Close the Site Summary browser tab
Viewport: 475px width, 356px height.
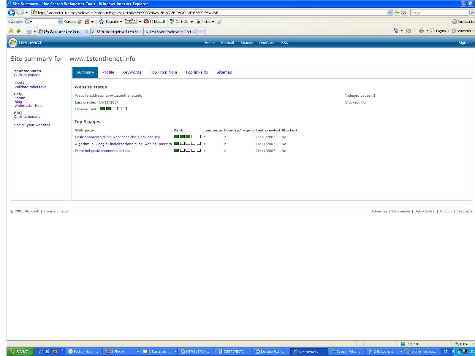(x=87, y=31)
